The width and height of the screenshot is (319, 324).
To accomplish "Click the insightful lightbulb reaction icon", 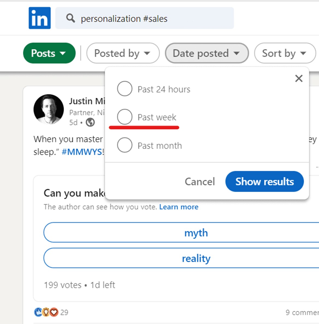I will coord(46,312).
